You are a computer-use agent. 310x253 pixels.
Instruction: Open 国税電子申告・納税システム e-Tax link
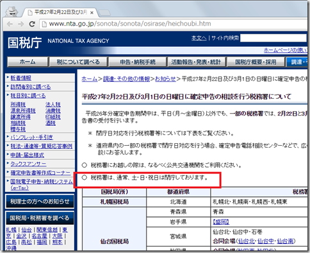point(42,184)
